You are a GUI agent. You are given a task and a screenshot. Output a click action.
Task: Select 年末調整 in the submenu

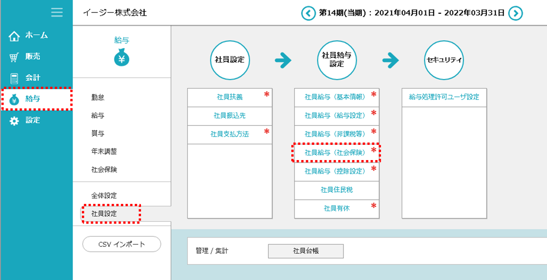104,151
